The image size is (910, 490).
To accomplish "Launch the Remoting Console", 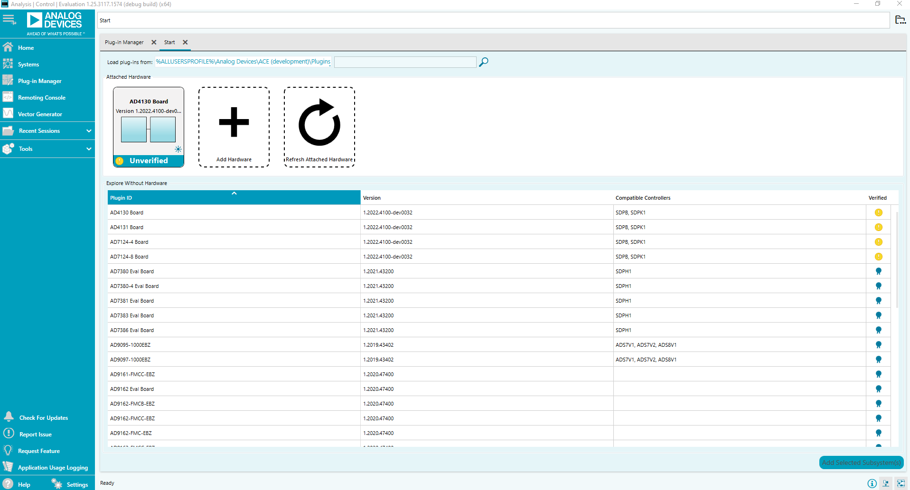I will (42, 98).
